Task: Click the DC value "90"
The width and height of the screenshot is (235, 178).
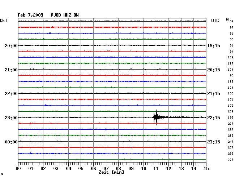Action: point(231,52)
